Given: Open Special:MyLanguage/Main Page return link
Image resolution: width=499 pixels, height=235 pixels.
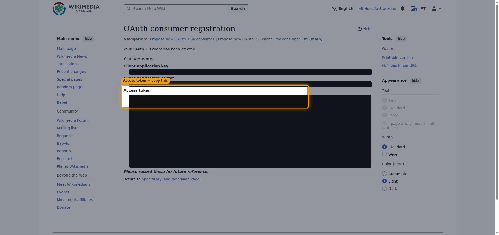Looking at the screenshot, I should click(x=171, y=179).
